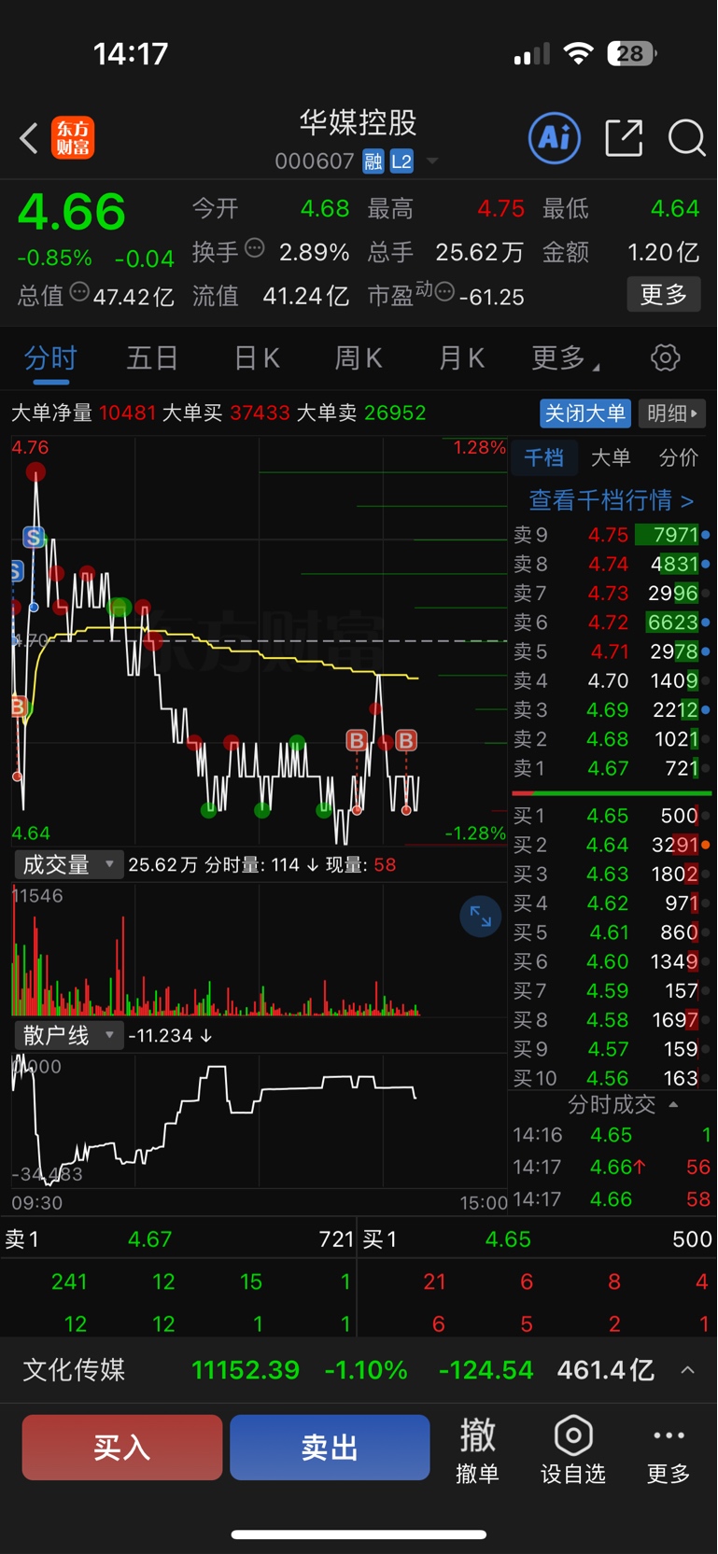Open the 成交量 indicator dropdown
718x1554 pixels.
coord(68,864)
